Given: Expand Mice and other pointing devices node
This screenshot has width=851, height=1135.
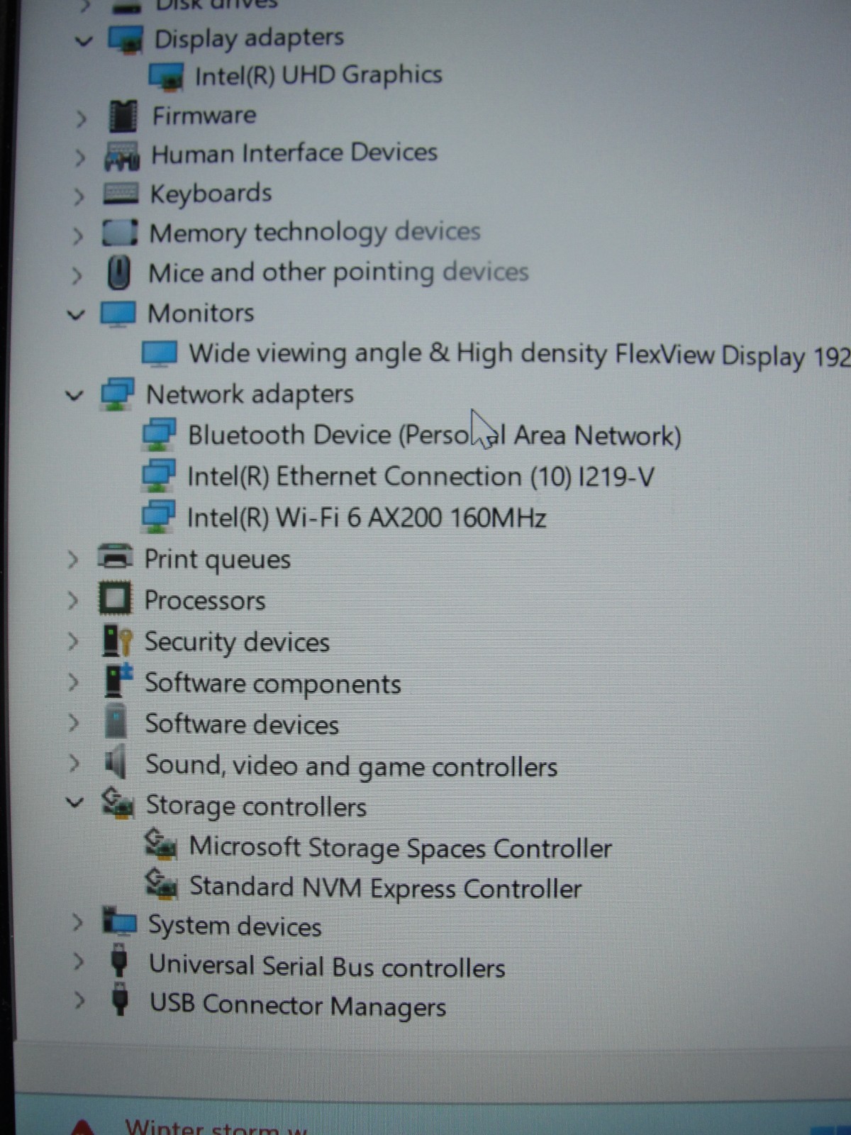Looking at the screenshot, I should 77,275.
